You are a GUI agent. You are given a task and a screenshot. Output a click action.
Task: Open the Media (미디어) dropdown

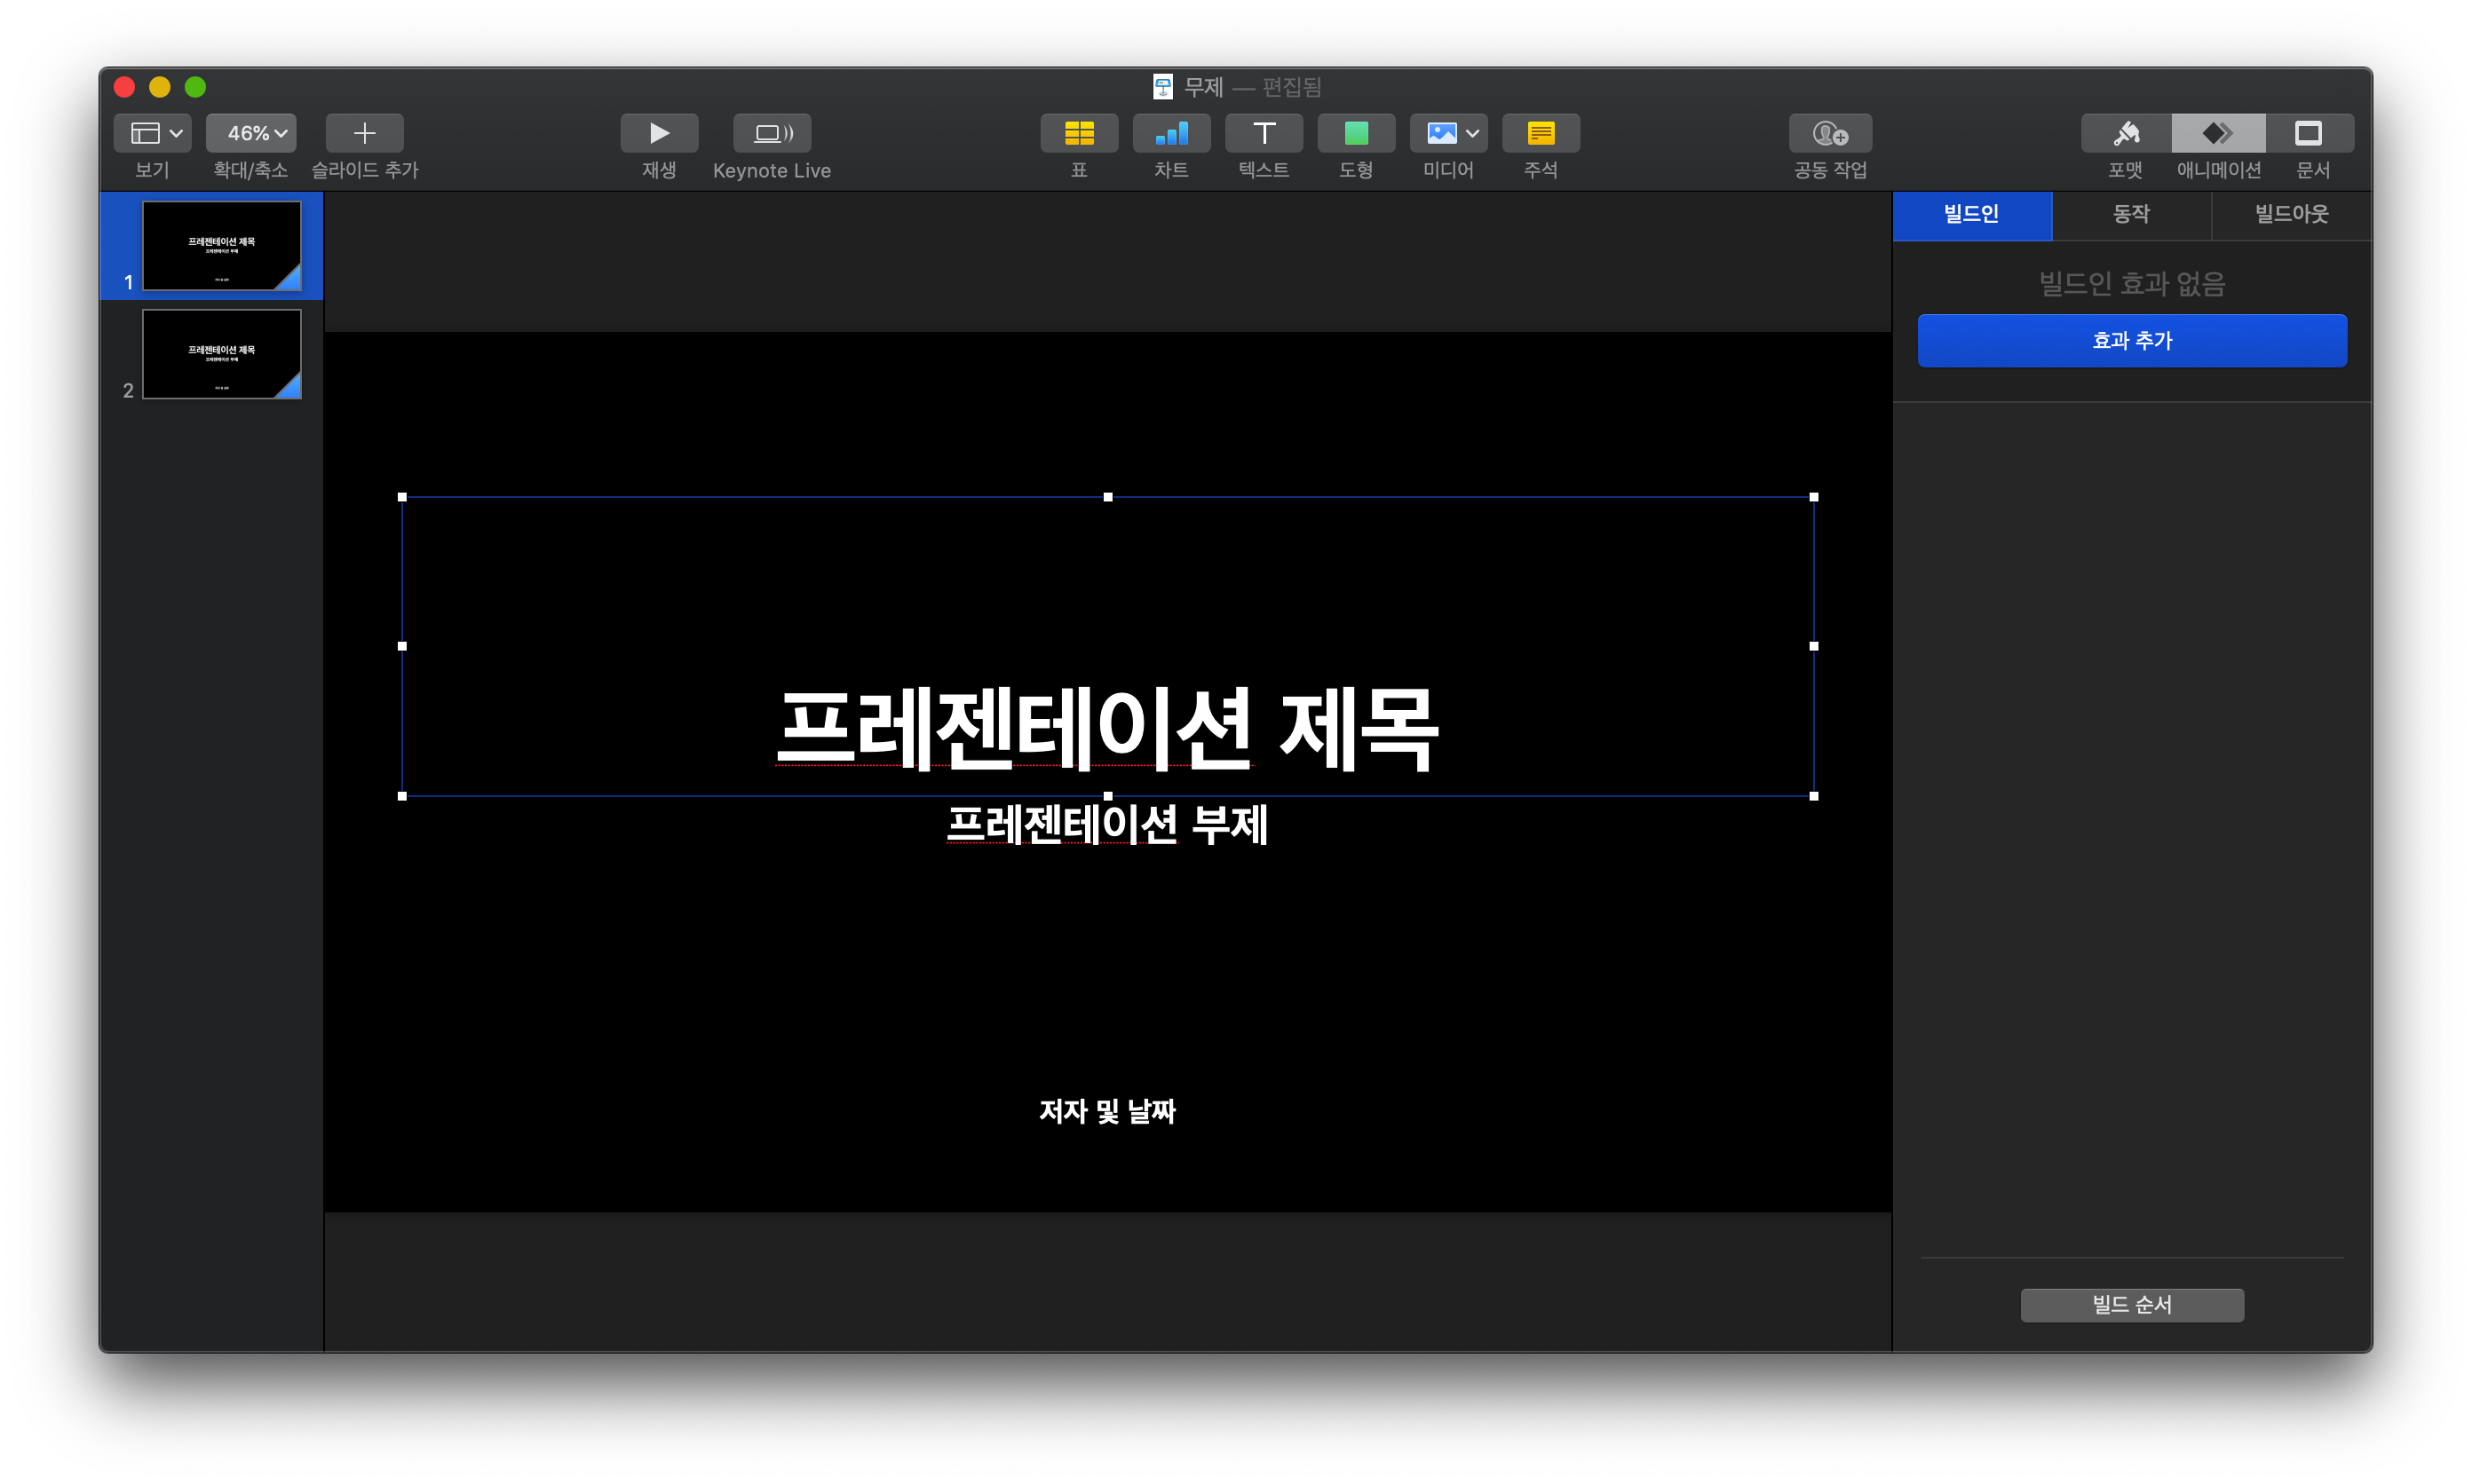(1448, 133)
